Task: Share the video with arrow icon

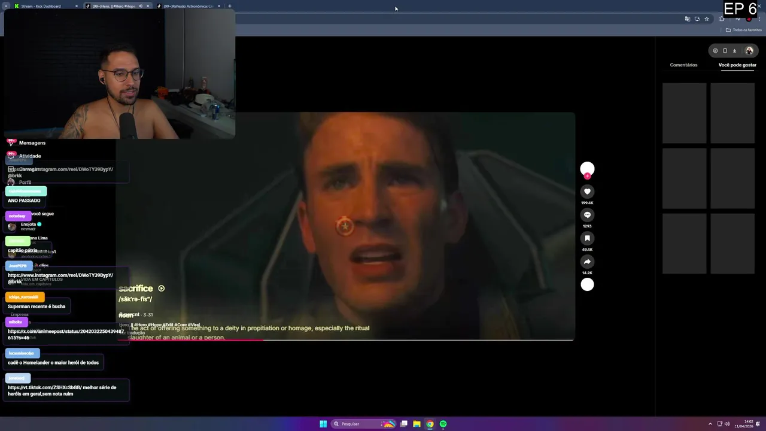Action: pyautogui.click(x=587, y=262)
